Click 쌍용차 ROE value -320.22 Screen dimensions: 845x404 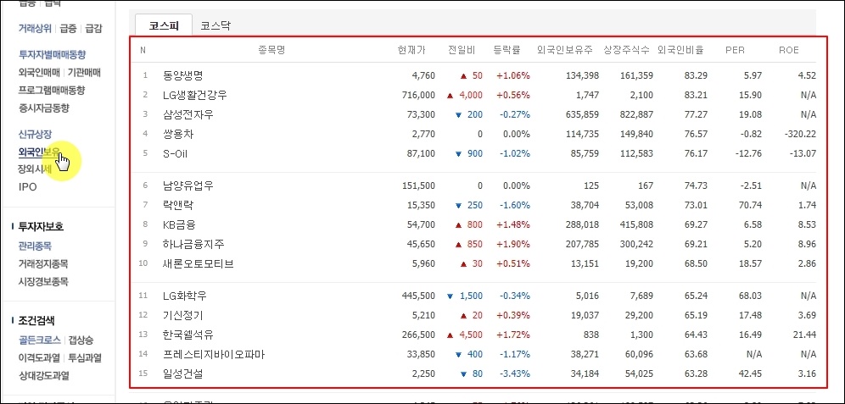coord(799,134)
